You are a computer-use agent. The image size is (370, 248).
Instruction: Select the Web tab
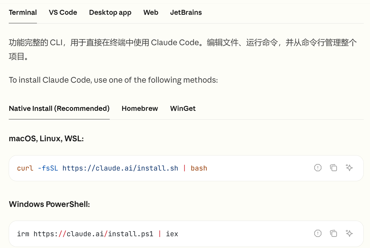pos(151,13)
